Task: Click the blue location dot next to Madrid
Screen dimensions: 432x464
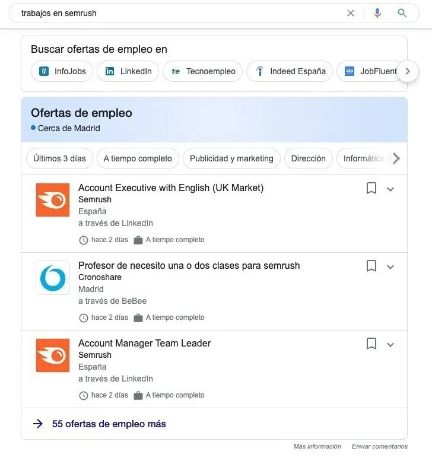Action: click(x=33, y=128)
